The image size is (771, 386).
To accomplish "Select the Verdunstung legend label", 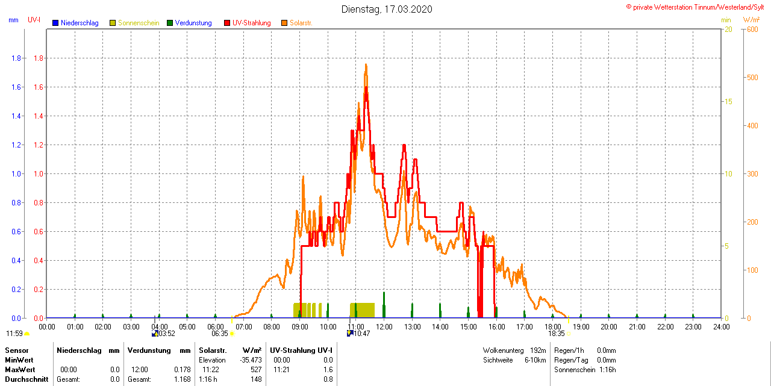I will click(x=193, y=23).
